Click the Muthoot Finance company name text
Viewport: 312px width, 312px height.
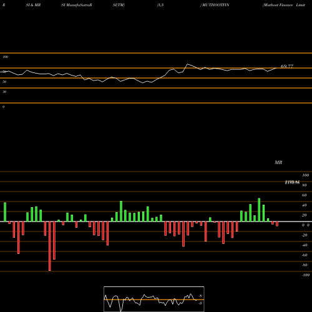coord(278,5)
